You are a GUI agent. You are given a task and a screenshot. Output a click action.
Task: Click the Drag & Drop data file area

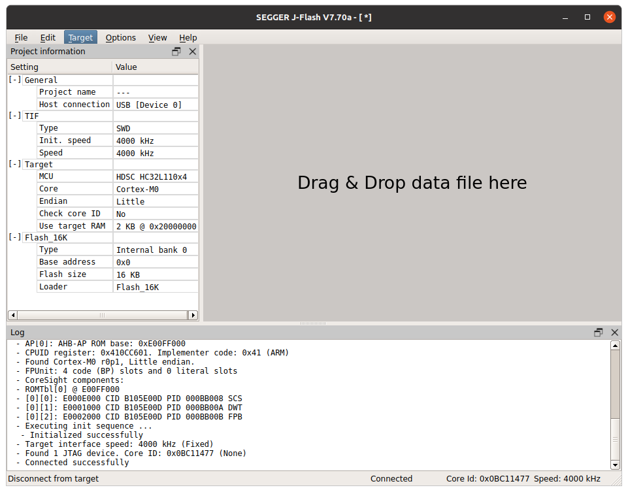point(412,182)
